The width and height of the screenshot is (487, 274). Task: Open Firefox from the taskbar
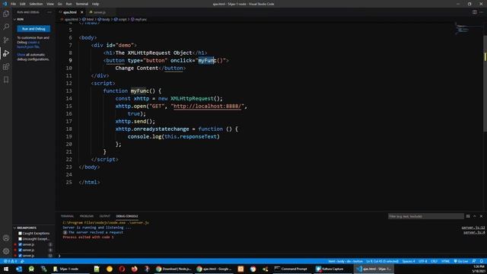pos(134,269)
